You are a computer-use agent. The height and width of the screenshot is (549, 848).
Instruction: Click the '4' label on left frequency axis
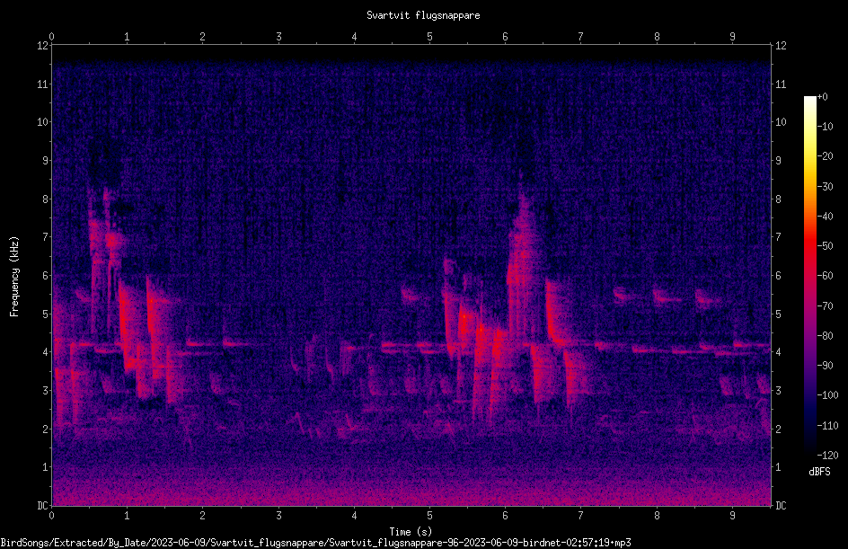(x=45, y=352)
